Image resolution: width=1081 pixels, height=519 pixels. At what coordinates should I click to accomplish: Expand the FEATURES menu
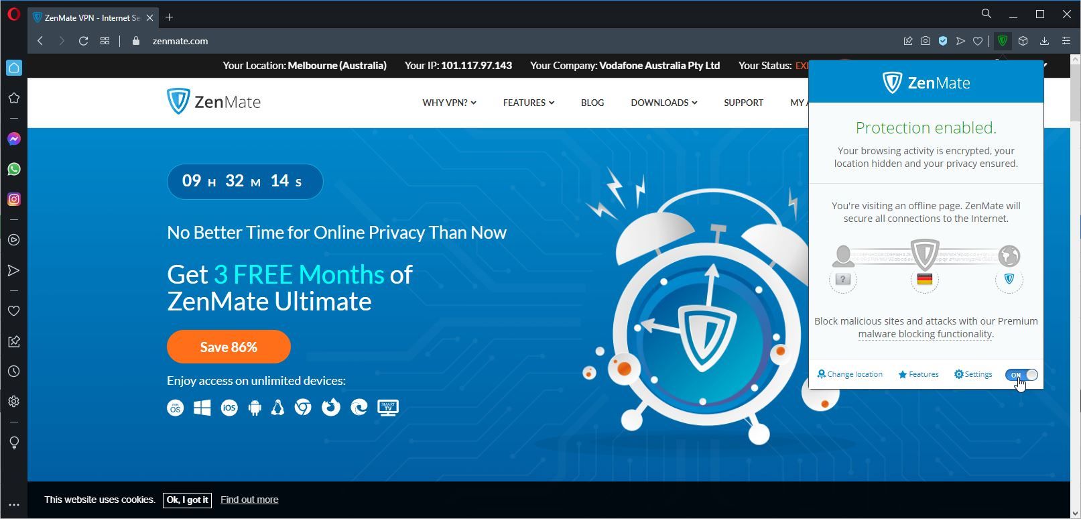click(529, 103)
